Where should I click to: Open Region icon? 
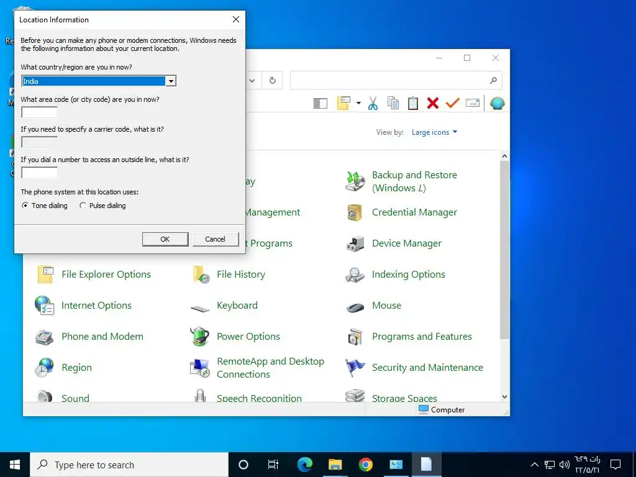tap(44, 368)
